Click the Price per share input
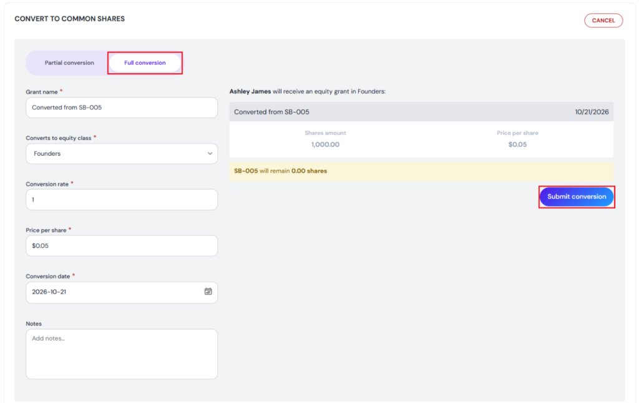Viewport: 639px width, 403px height. tap(122, 246)
